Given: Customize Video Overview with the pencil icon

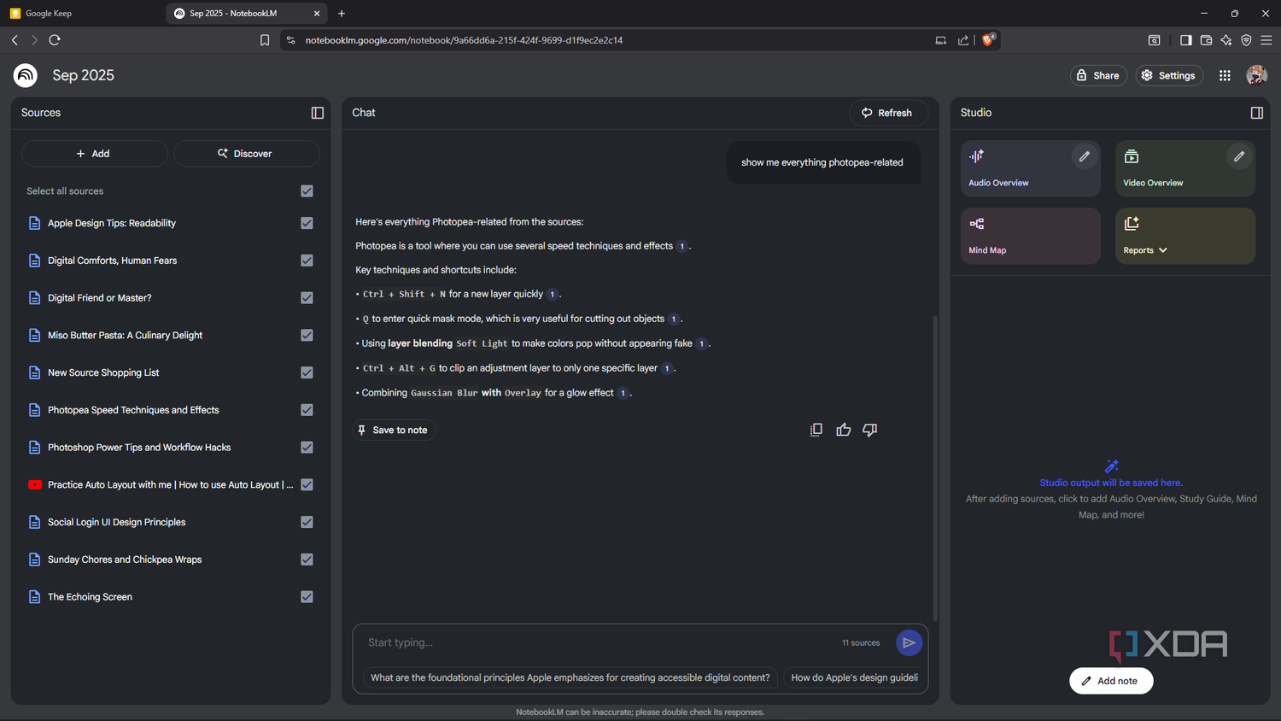Looking at the screenshot, I should (x=1239, y=156).
